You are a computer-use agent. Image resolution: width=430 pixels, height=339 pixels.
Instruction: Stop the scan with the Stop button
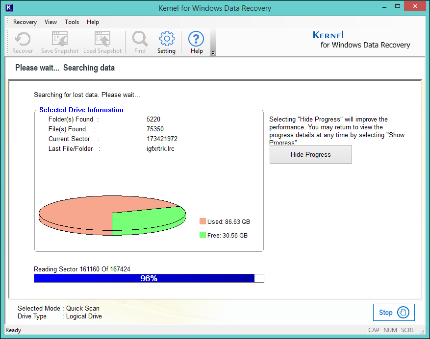pyautogui.click(x=394, y=312)
